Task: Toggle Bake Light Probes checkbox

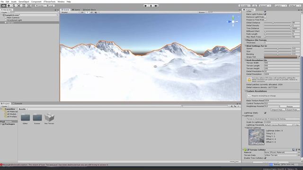Action: 265,14
